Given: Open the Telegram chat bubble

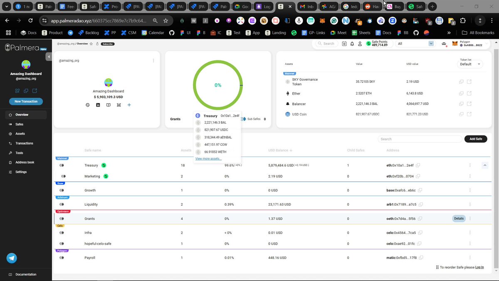Looking at the screenshot, I should tap(12, 258).
